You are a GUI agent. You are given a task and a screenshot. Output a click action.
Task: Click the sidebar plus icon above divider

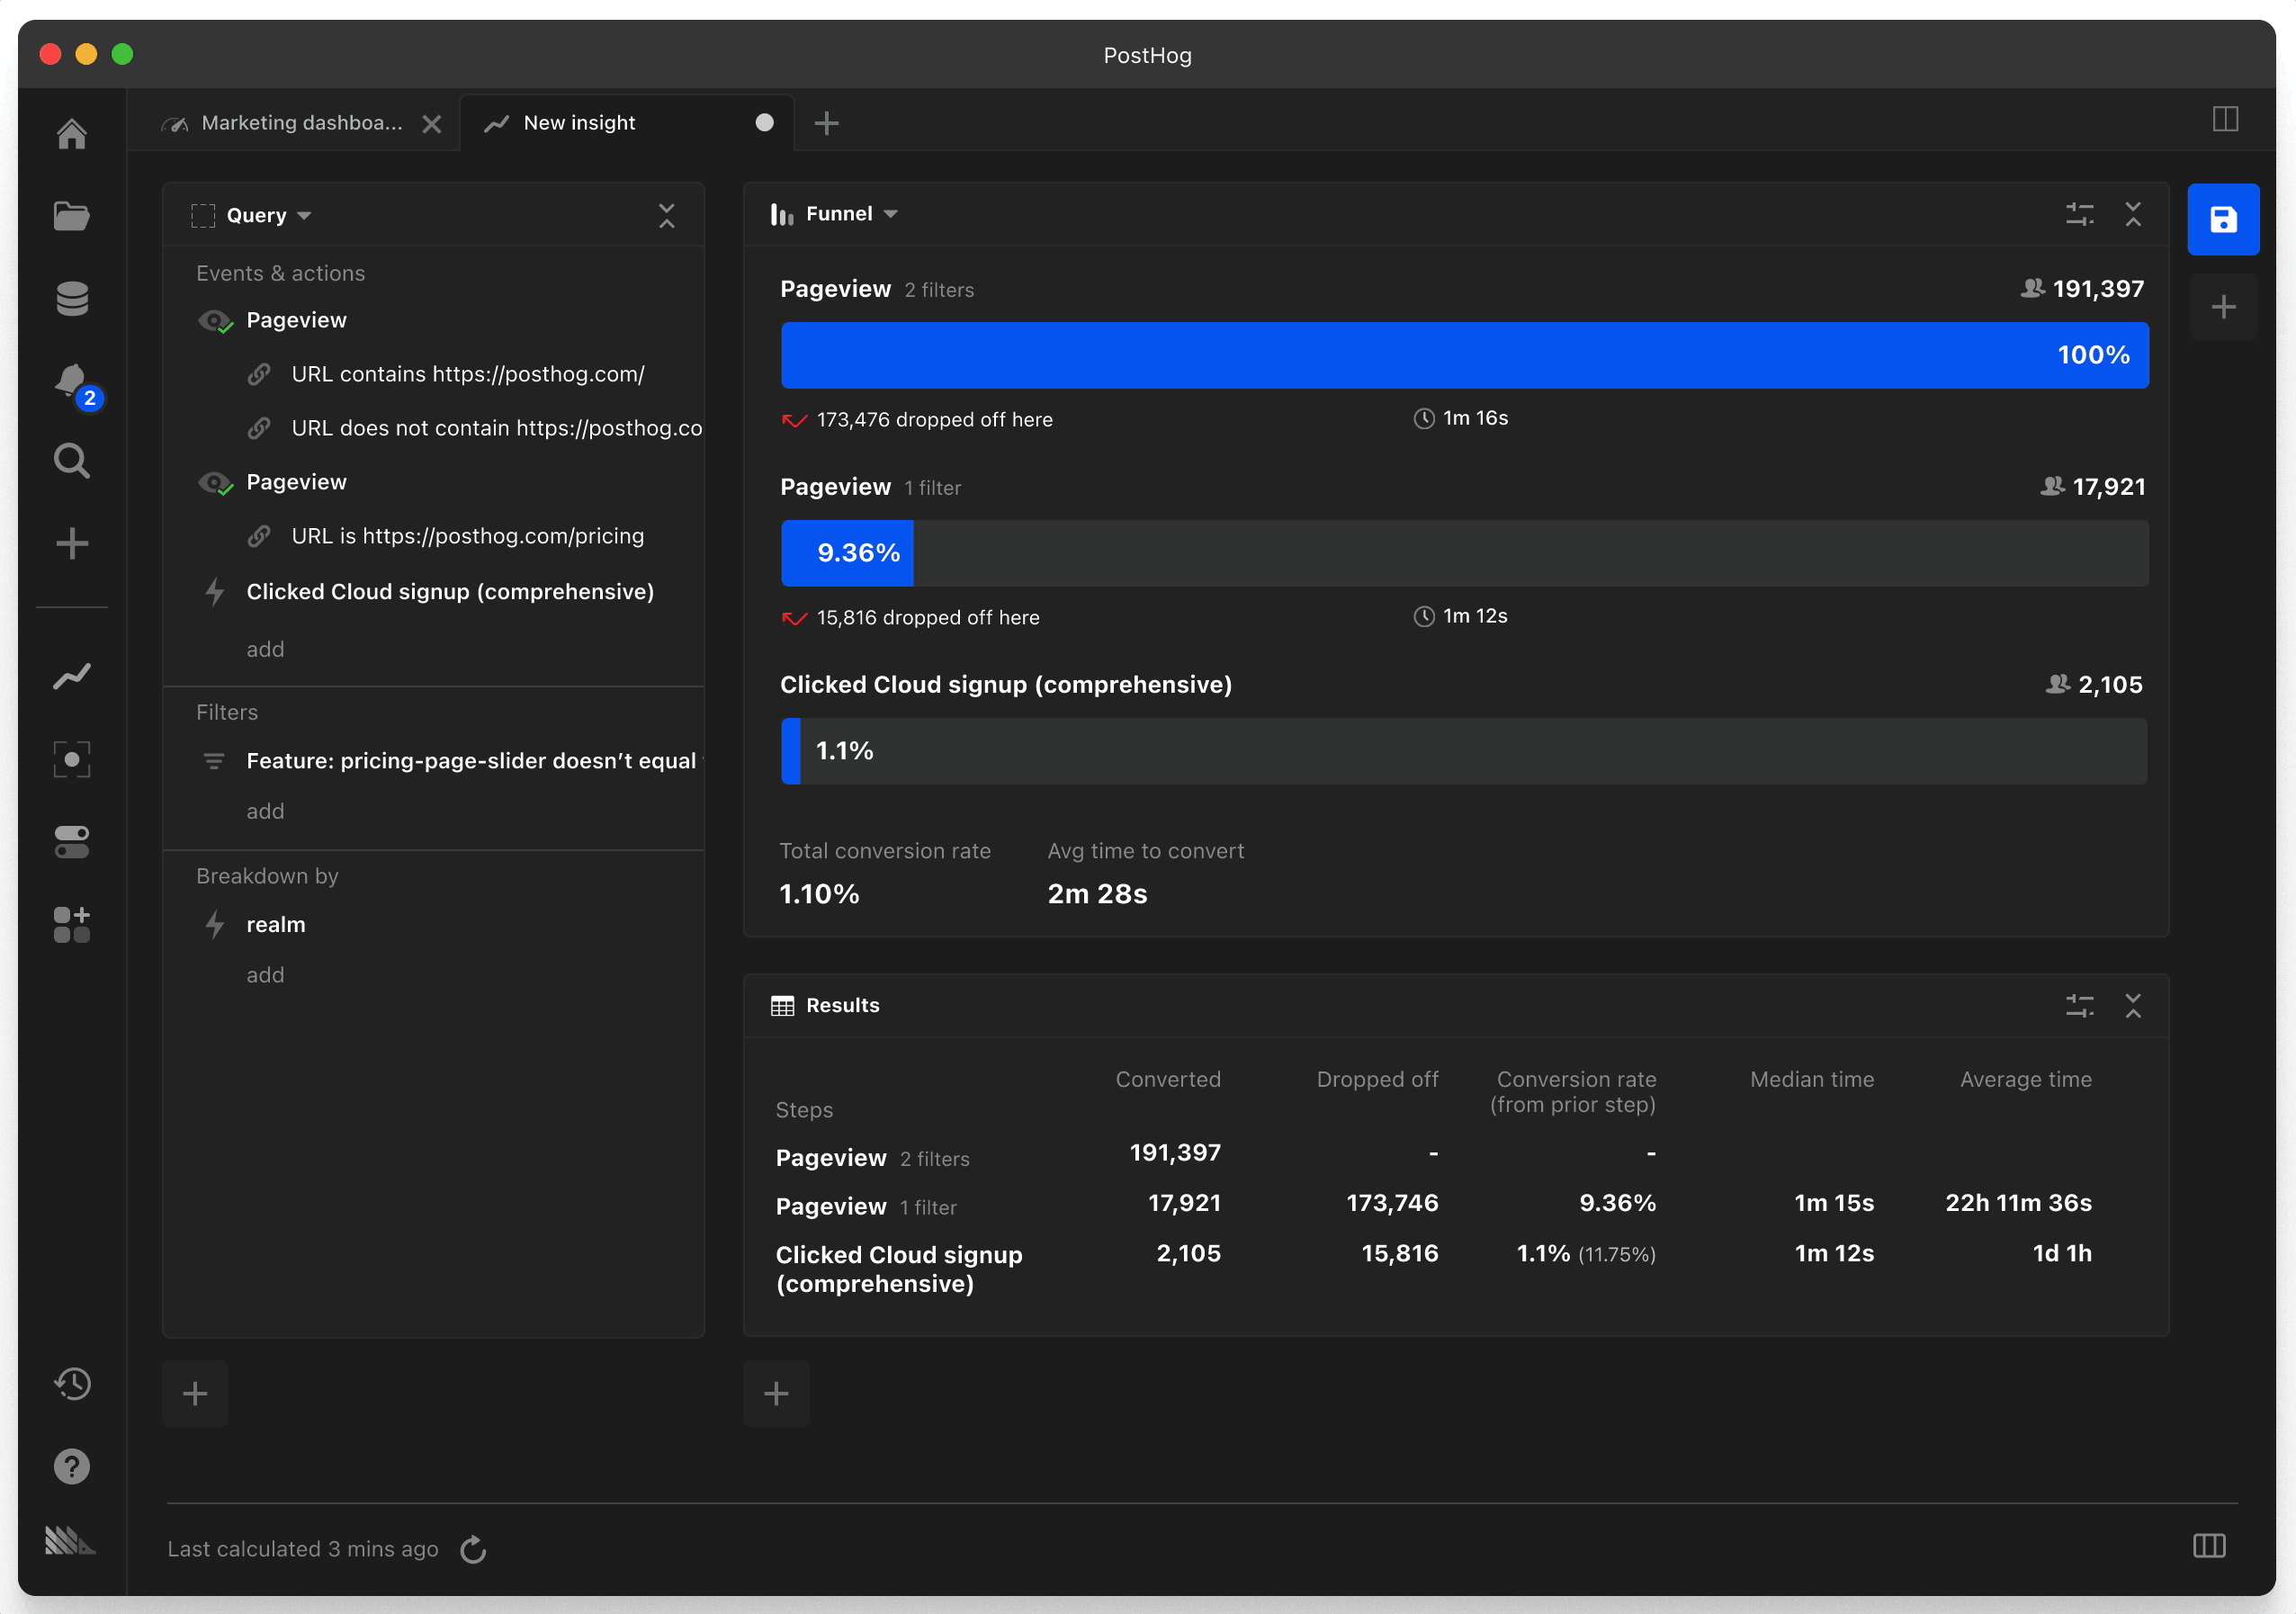[x=71, y=543]
